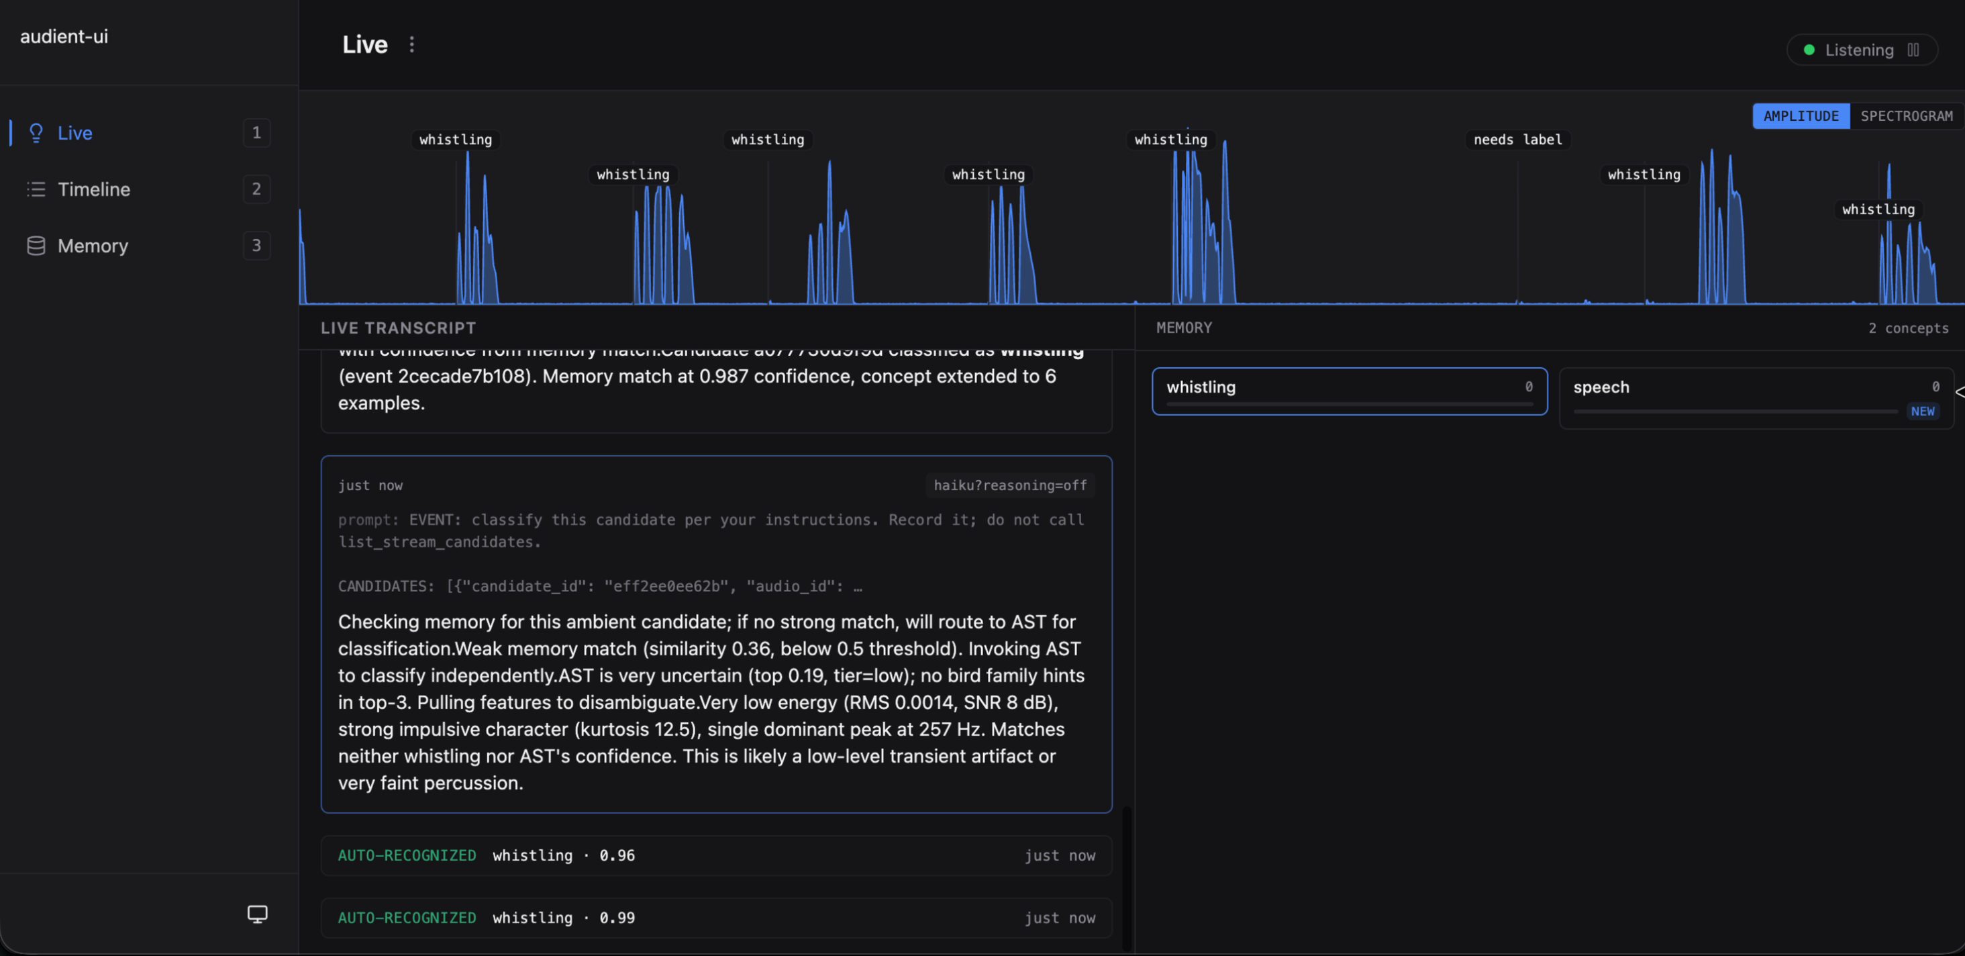
Task: Click the MEMORY panel heading
Action: tap(1184, 328)
